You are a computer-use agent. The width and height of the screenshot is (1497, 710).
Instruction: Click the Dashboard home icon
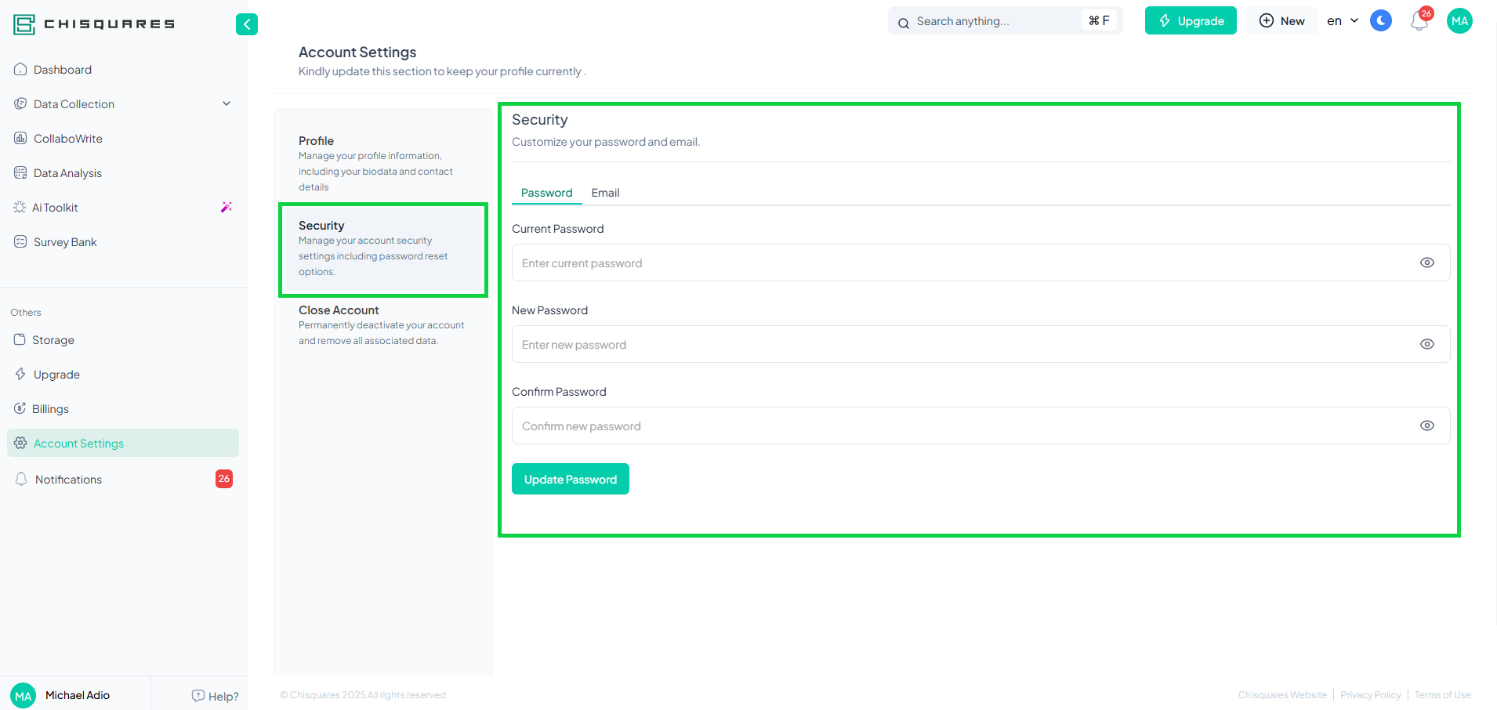coord(20,69)
